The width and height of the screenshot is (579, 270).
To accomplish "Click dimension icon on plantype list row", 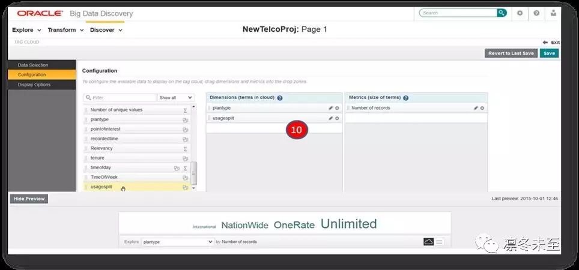I will pos(186,120).
